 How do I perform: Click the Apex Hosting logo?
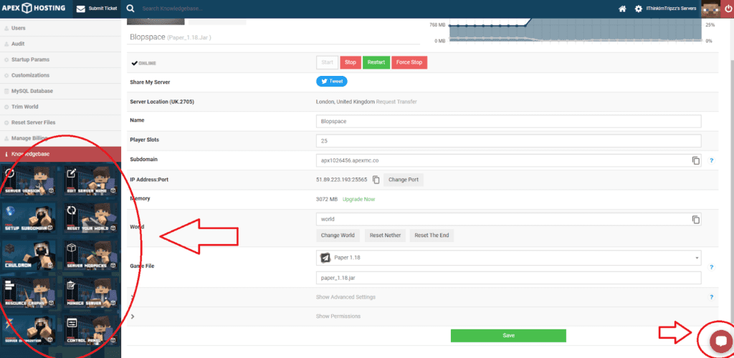coord(33,9)
